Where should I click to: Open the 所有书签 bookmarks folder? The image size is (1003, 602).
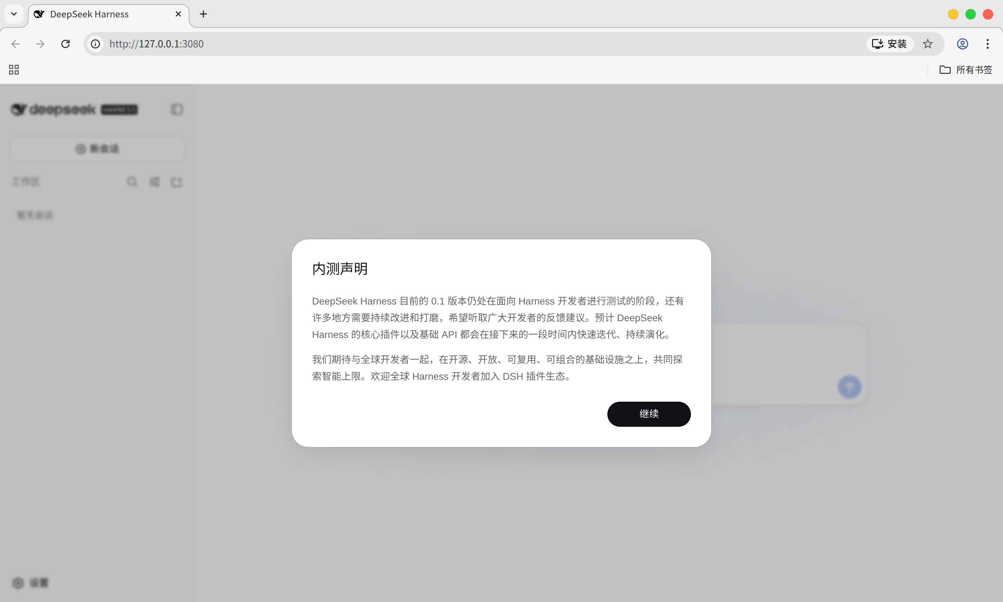pos(966,70)
